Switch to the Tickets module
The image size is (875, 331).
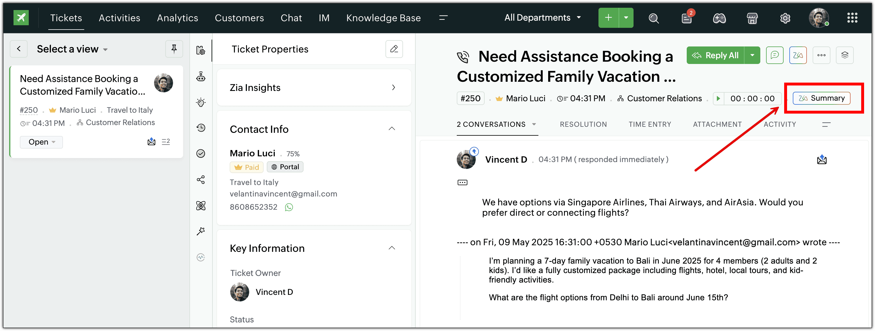[66, 17]
